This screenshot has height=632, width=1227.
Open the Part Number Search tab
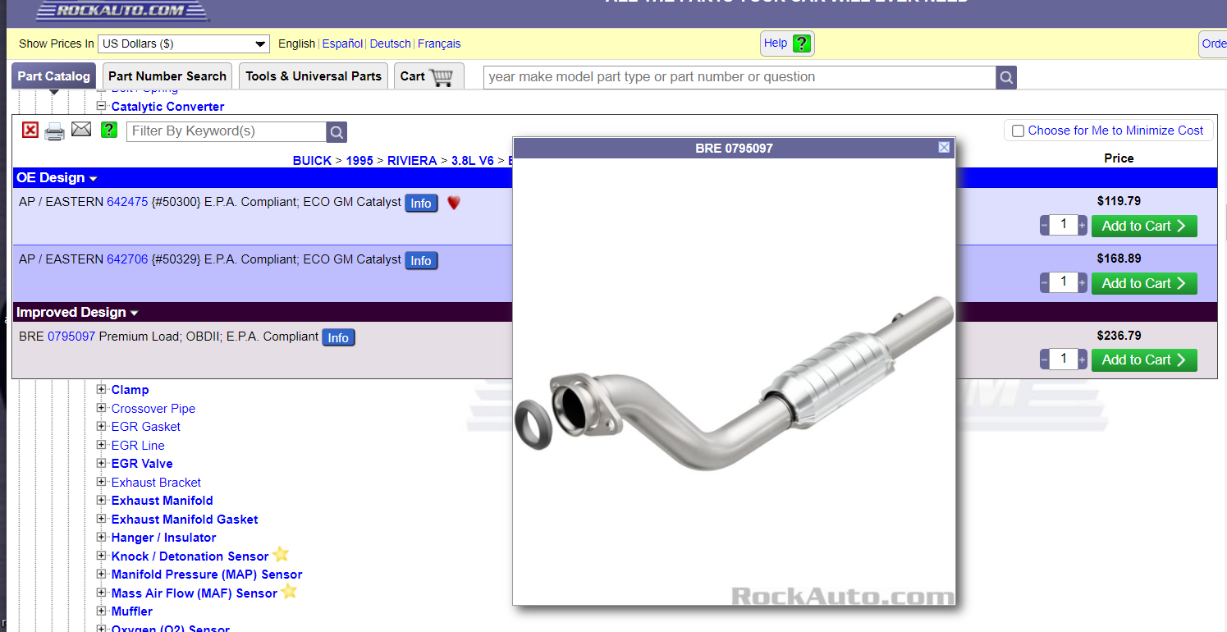coord(167,76)
